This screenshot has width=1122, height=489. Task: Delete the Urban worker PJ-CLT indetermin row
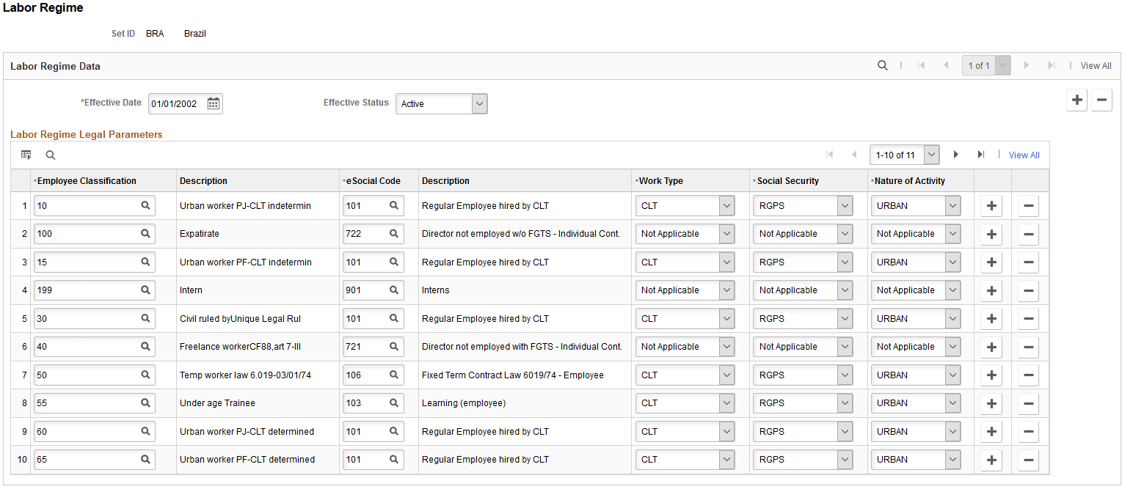pos(1028,207)
